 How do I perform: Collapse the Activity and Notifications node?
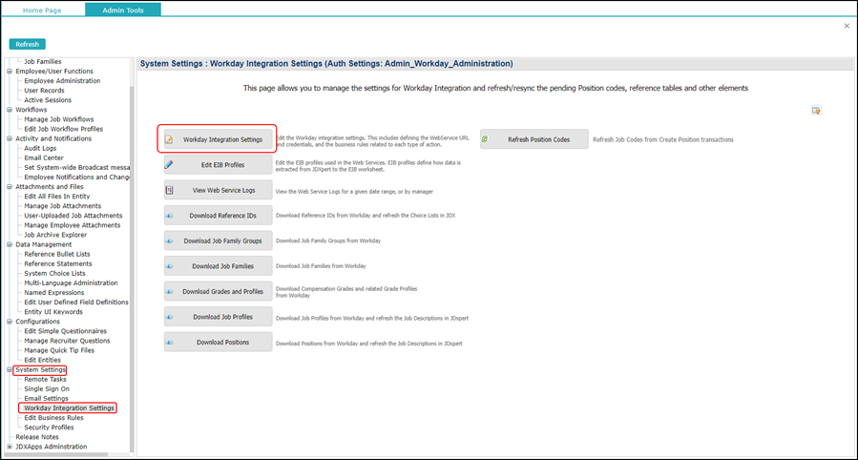pyautogui.click(x=10, y=139)
